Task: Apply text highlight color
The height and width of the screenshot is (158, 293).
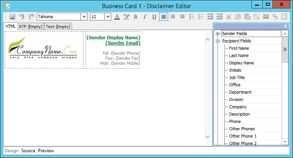Action: click(x=126, y=17)
